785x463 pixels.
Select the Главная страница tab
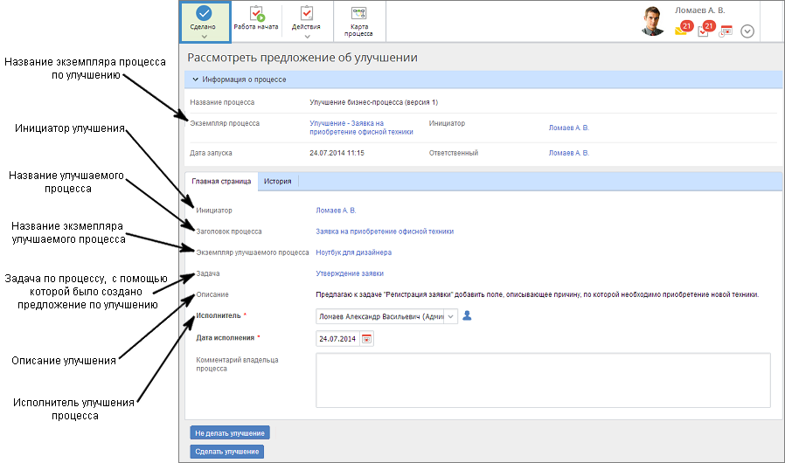(221, 182)
